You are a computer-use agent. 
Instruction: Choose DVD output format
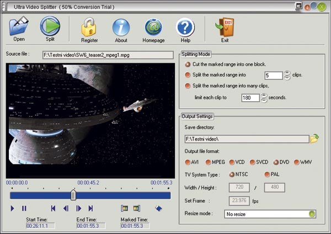point(276,162)
